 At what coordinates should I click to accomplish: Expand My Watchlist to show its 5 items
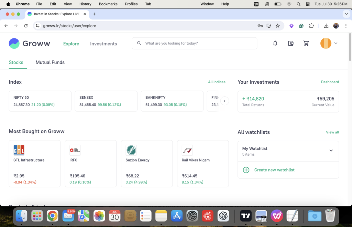coord(331,151)
